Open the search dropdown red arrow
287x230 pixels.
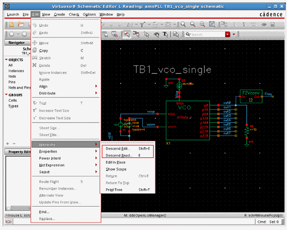tap(228, 34)
